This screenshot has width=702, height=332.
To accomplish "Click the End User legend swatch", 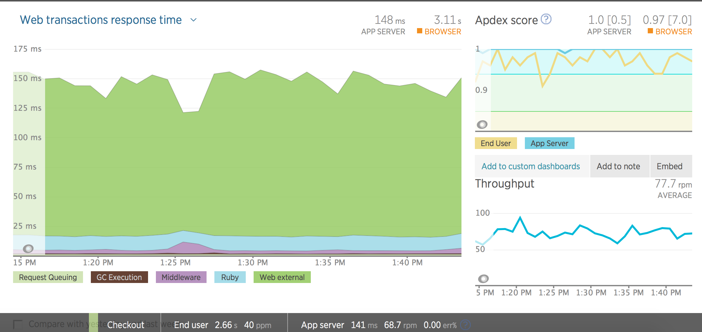I will click(495, 143).
